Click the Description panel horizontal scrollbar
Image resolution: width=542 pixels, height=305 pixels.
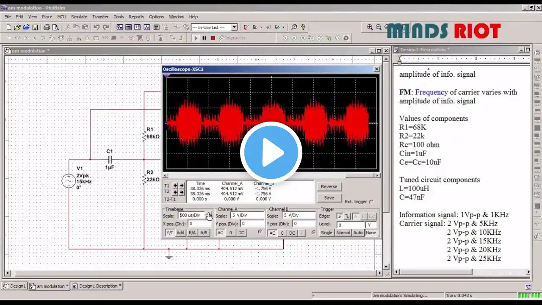tap(462, 272)
